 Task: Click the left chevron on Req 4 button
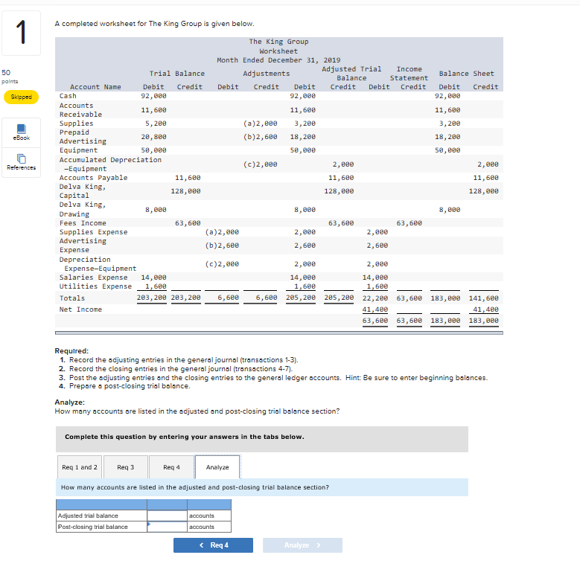tap(201, 545)
